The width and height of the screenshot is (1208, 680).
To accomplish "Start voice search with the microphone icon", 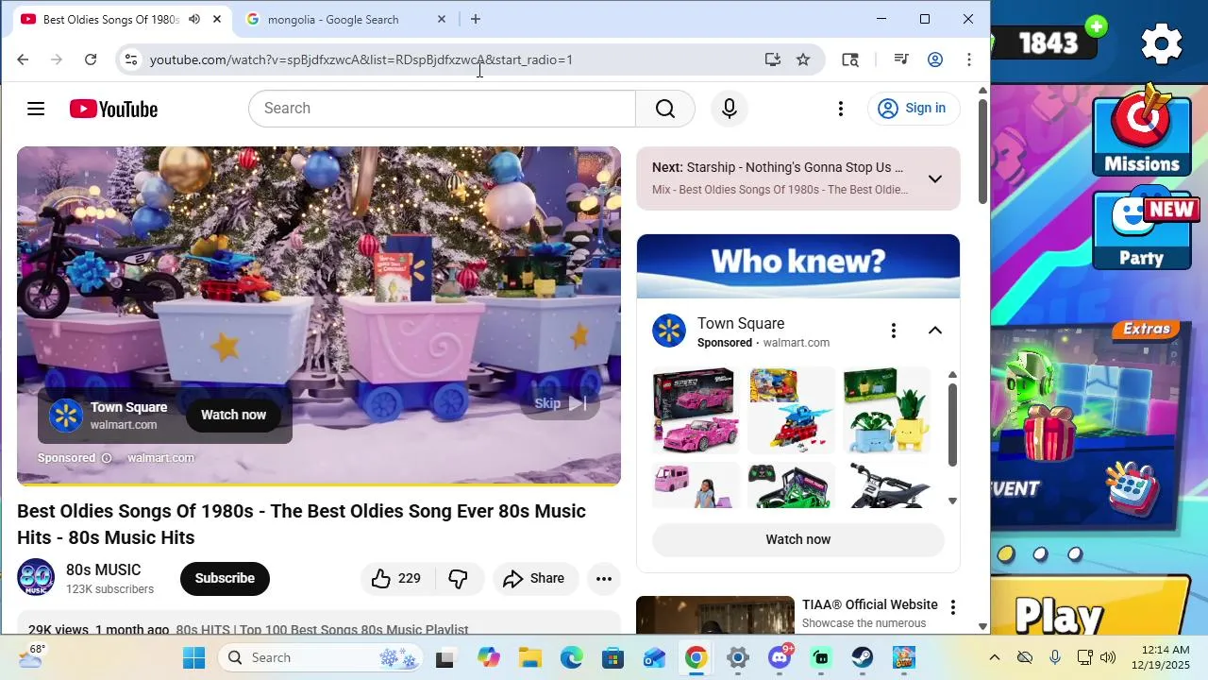I will (x=729, y=109).
